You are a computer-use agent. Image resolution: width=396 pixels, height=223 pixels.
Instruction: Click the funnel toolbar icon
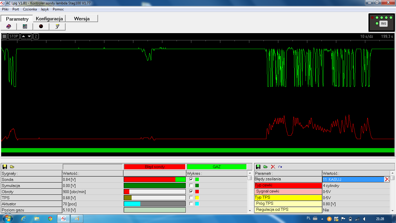point(57,26)
